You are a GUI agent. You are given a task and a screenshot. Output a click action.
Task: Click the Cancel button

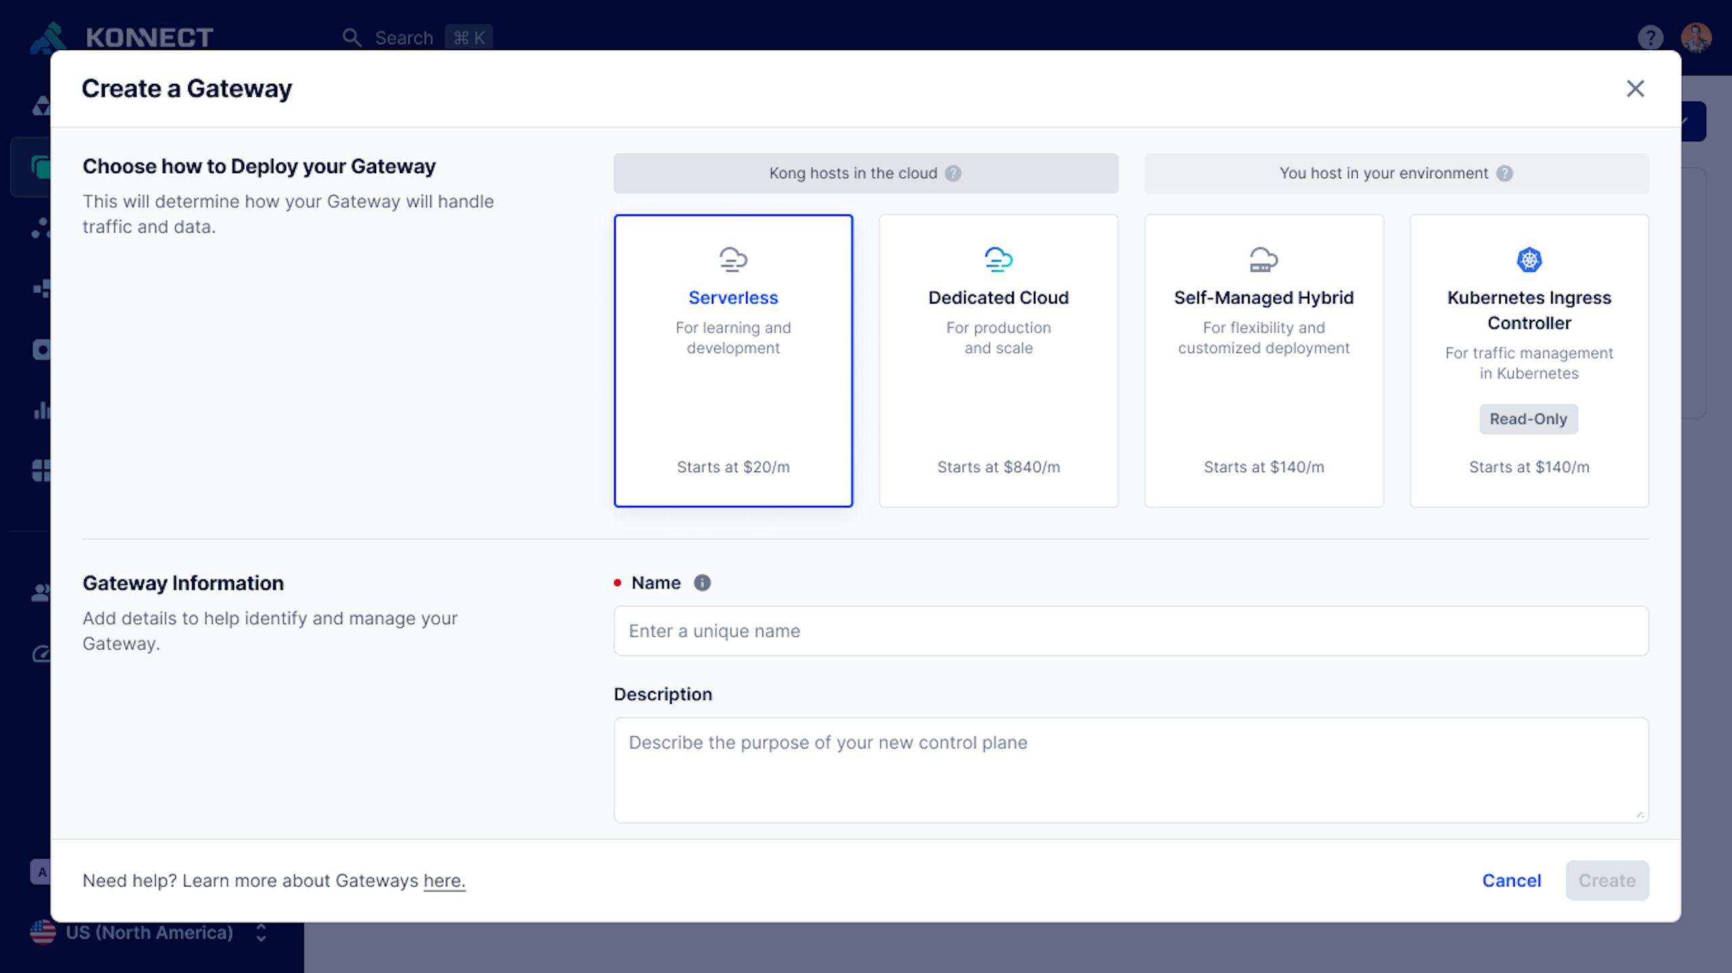tap(1511, 880)
